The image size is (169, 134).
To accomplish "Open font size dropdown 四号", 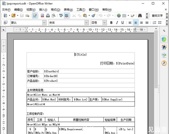I will [104, 23].
